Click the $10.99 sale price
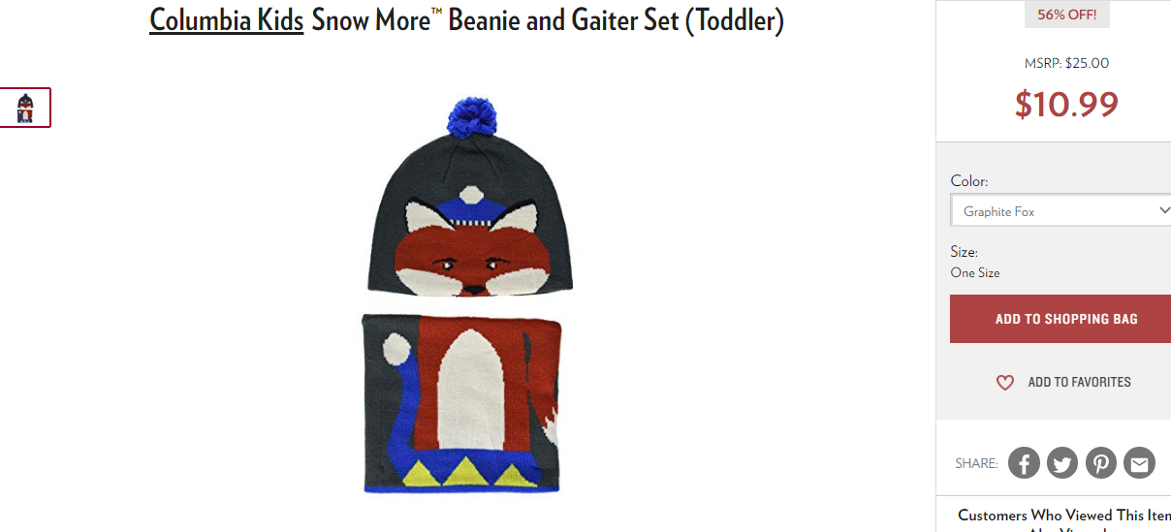The image size is (1171, 532). pyautogui.click(x=1066, y=104)
